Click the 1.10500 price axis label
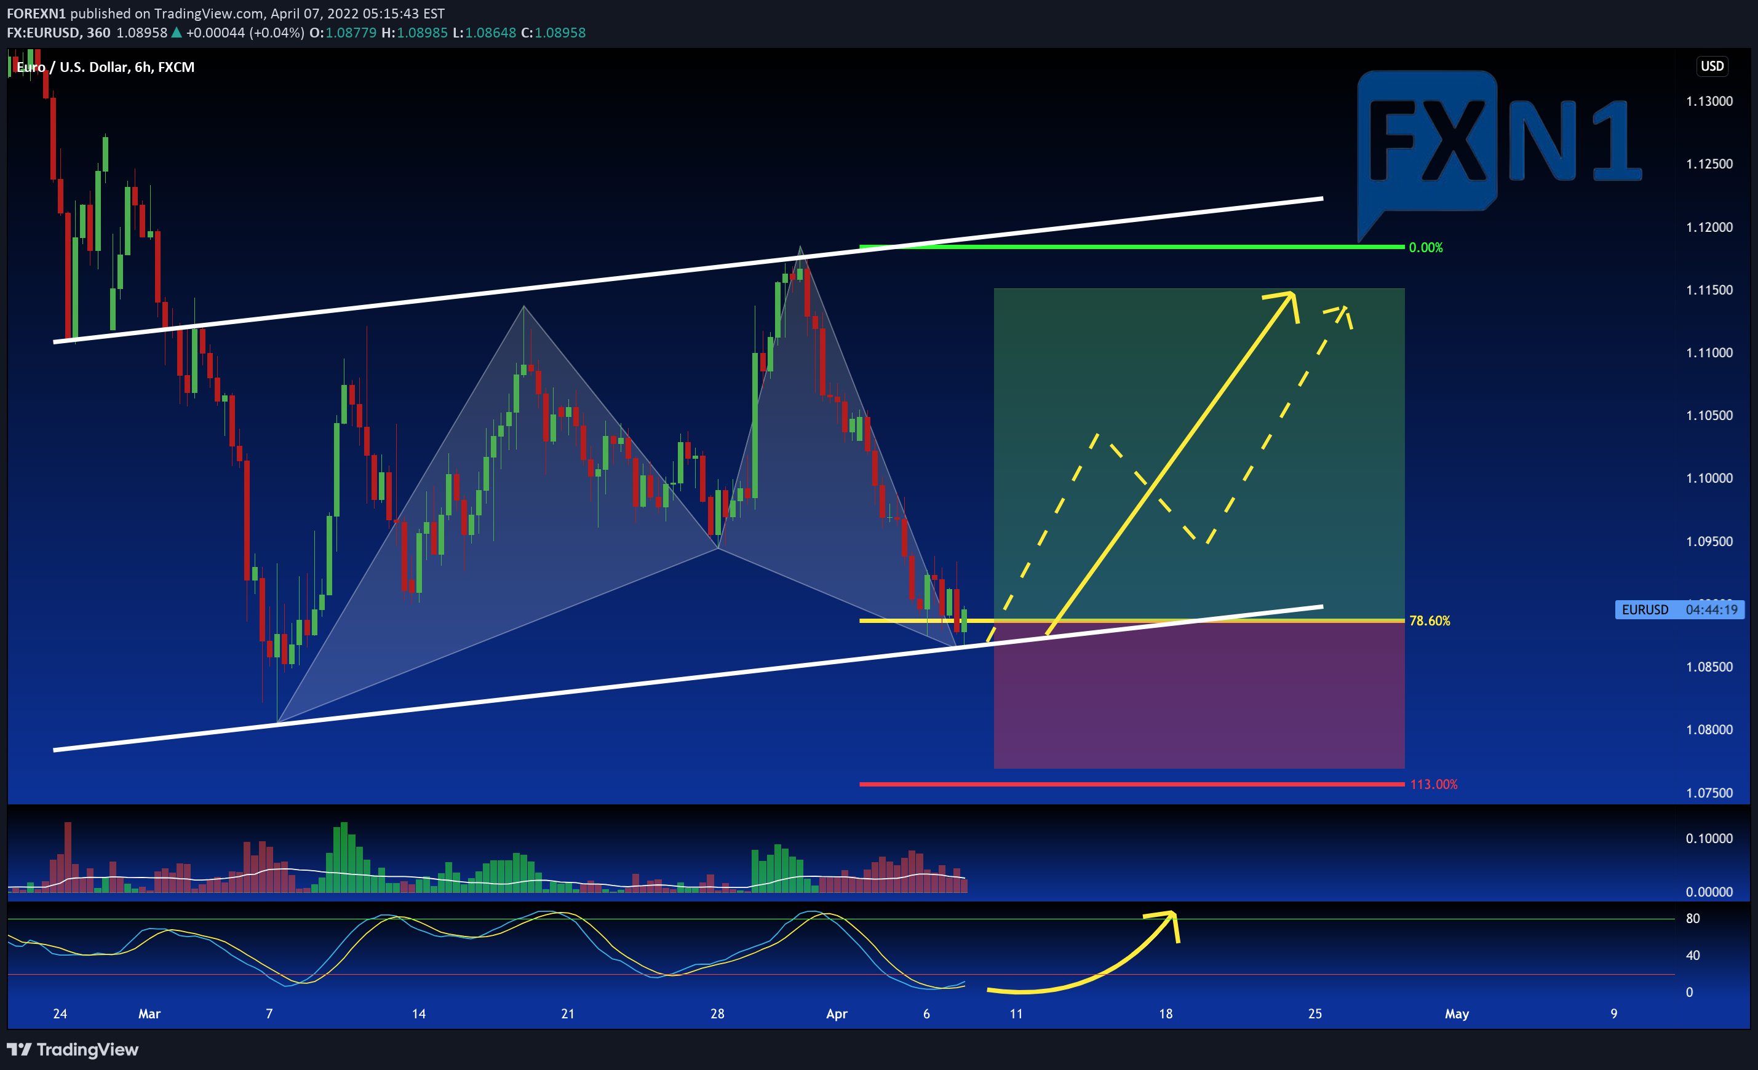 pyautogui.click(x=1709, y=415)
